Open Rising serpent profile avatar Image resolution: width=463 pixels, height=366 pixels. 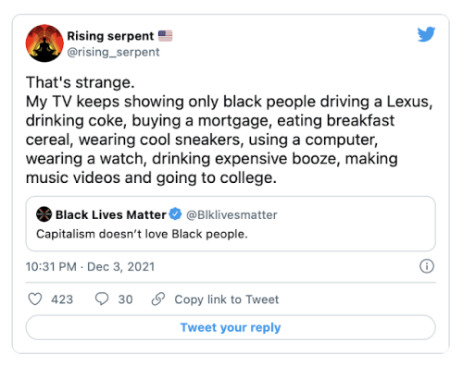coord(44,43)
